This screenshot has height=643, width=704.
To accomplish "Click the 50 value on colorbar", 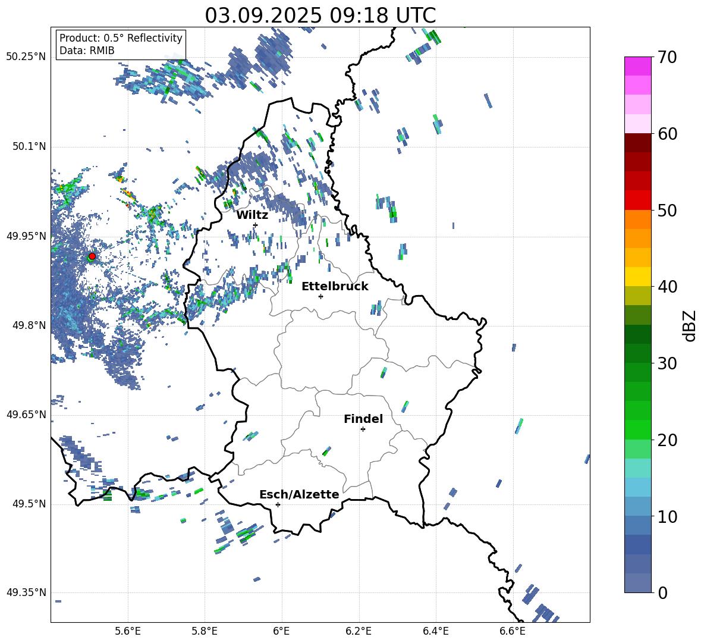I will pyautogui.click(x=668, y=211).
